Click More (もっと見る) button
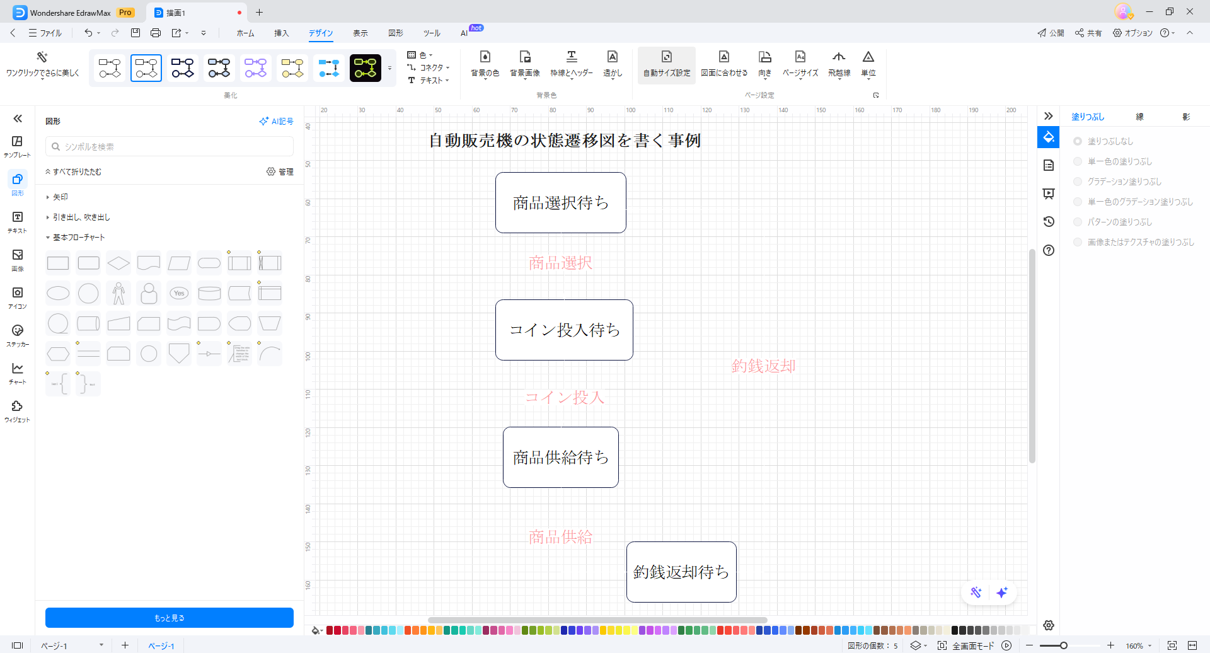 tap(170, 618)
